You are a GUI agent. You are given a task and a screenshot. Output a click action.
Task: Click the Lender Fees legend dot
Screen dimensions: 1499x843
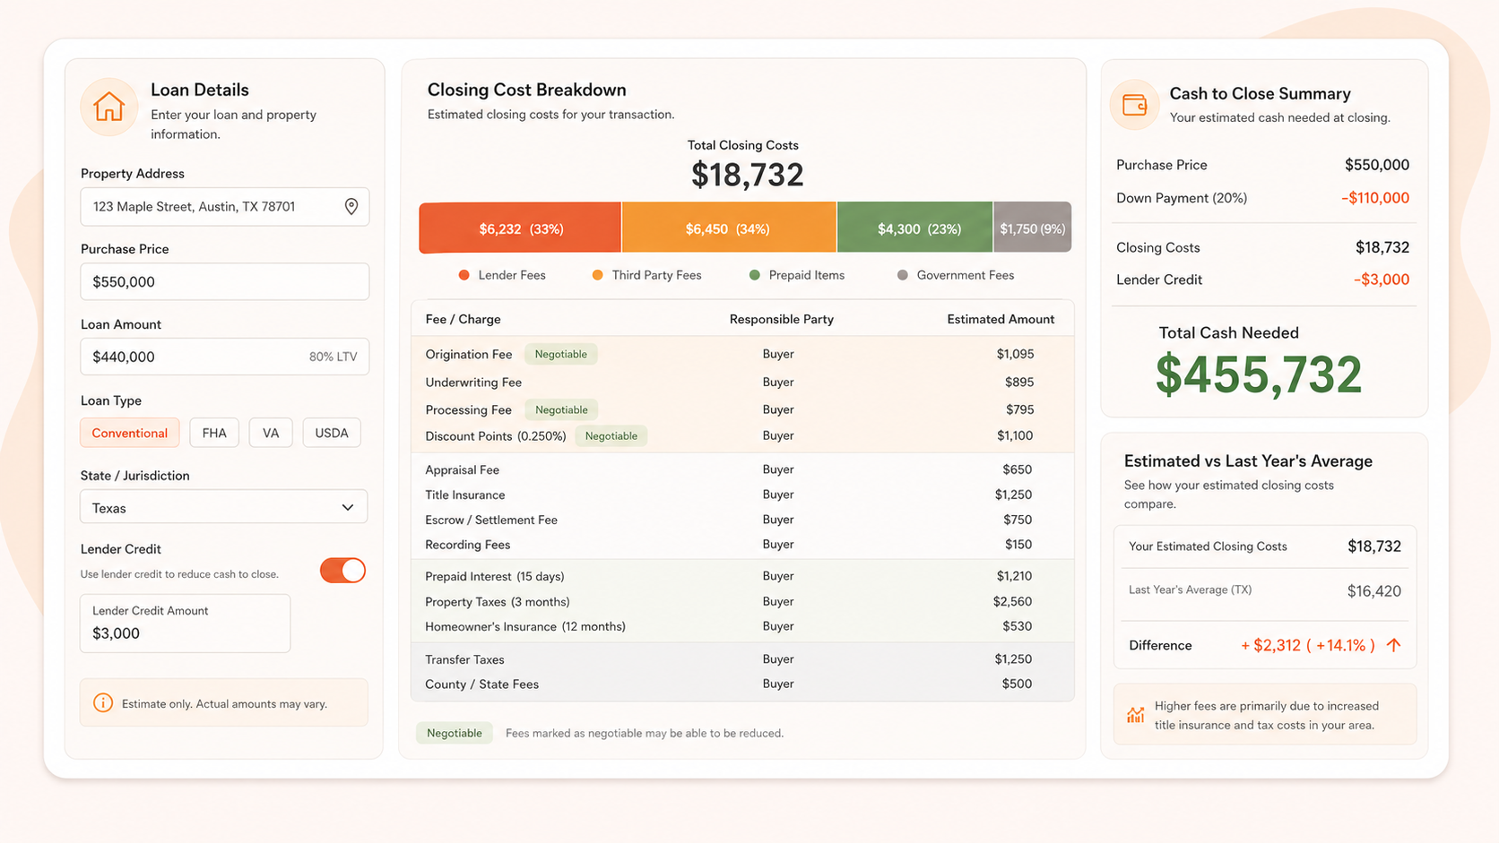tap(464, 275)
